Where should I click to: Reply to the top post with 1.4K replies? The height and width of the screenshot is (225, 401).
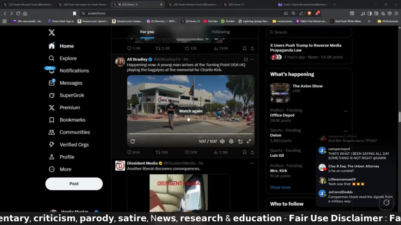point(134,48)
